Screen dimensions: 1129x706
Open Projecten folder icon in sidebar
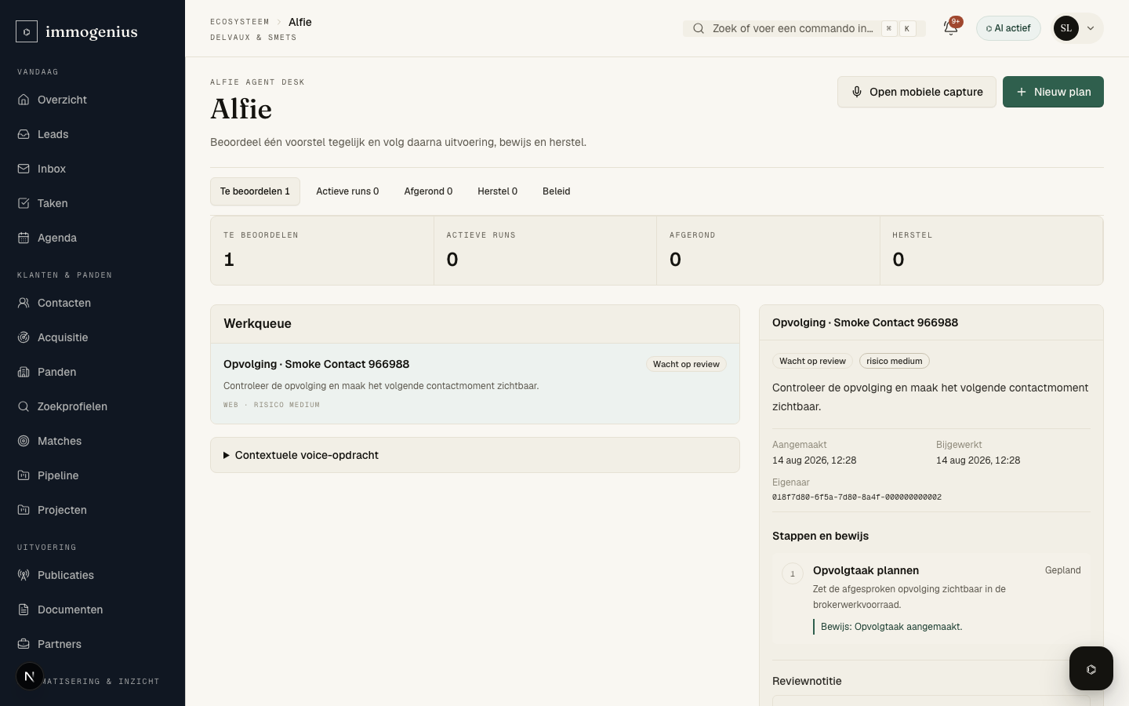pos(24,510)
